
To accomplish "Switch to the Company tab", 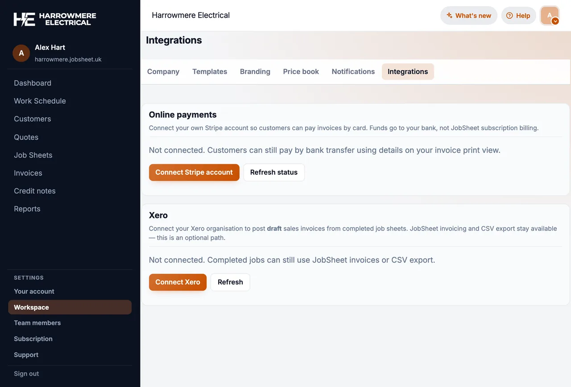I will [163, 72].
